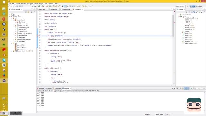Switch to the Player.java editor tab
206x116 pixels.
42,9
